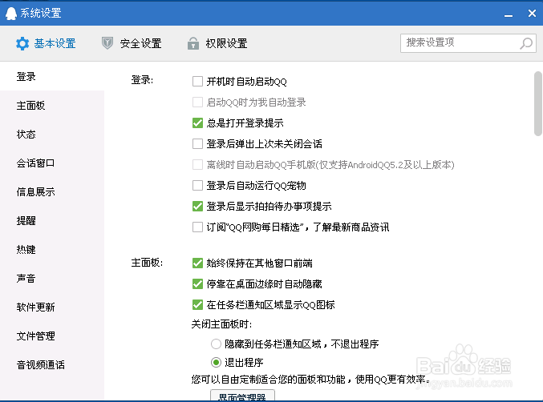The height and width of the screenshot is (402, 543).
Task: Toggle 离线时自动启动QQ手机版 checkbox
Action: point(197,164)
